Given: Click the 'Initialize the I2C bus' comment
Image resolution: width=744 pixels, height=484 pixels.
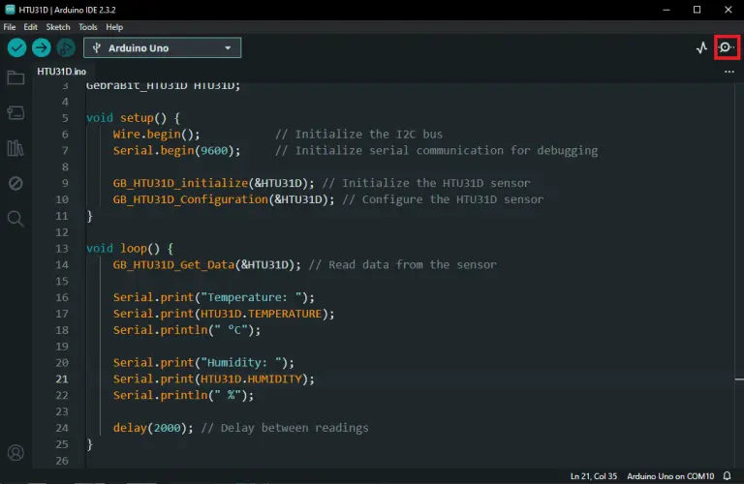Looking at the screenshot, I should (x=358, y=135).
